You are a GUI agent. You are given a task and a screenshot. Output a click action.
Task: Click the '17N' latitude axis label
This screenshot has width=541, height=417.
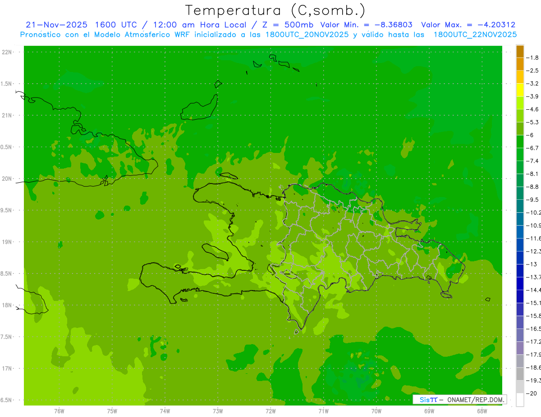(7, 368)
